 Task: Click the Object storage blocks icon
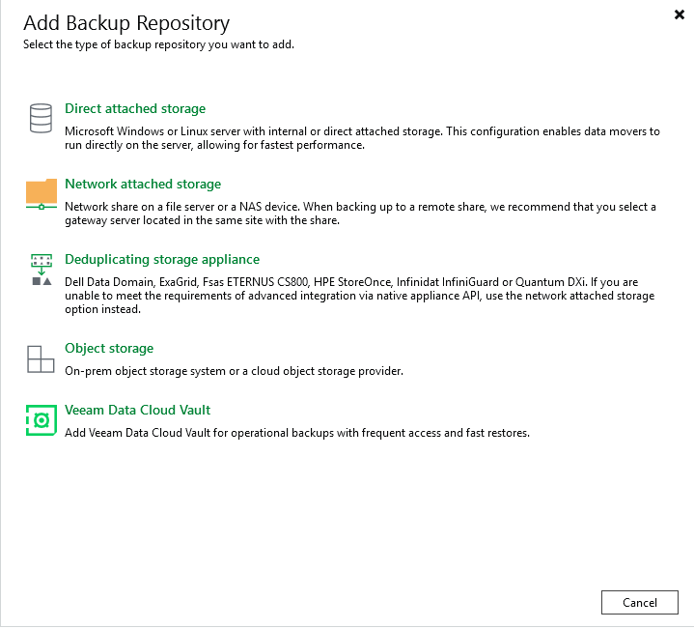tap(41, 359)
